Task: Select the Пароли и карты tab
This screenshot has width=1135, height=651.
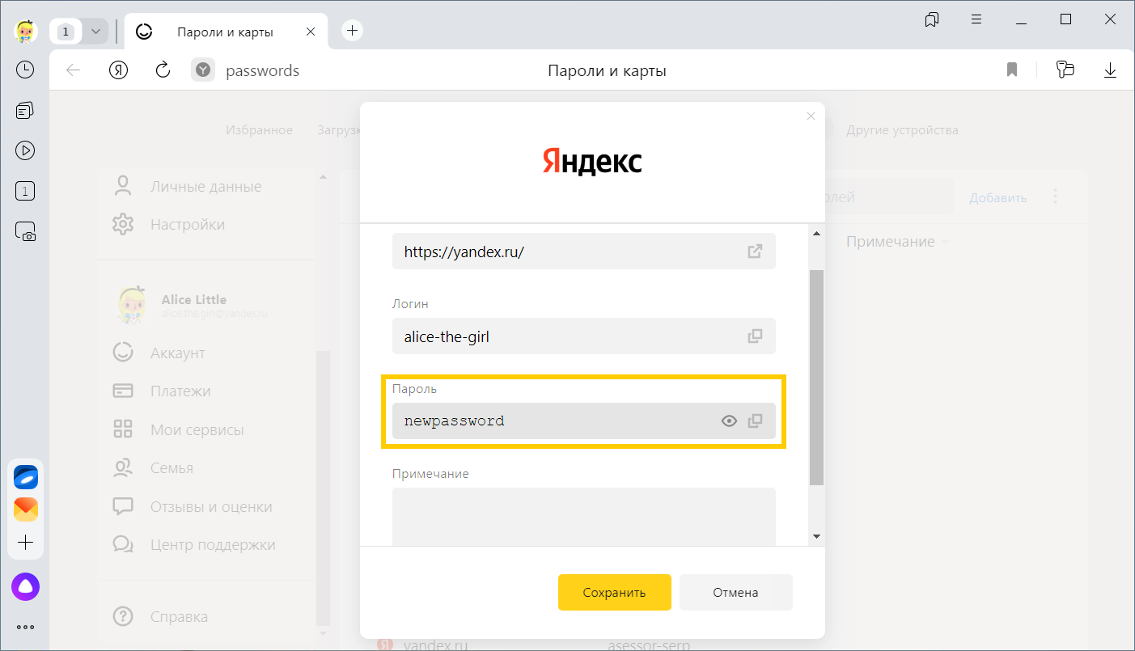Action: pyautogui.click(x=225, y=32)
